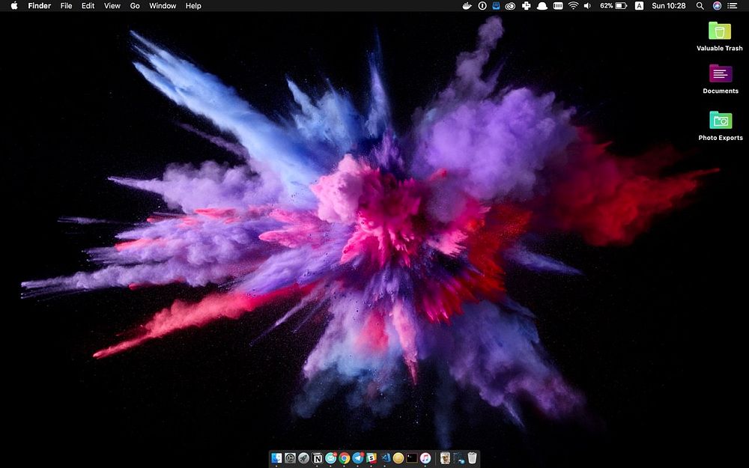Viewport: 749px width, 468px height.
Task: Open the Downloads stack in the Dock
Action: [458, 458]
